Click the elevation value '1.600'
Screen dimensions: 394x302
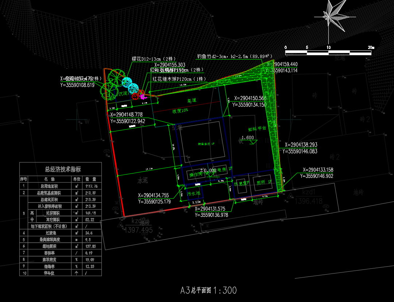pyautogui.click(x=247, y=138)
